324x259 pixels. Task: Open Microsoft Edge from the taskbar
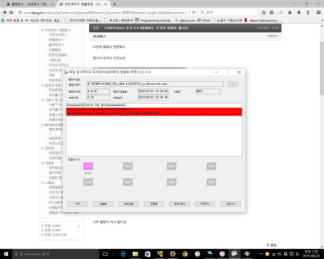123,254
